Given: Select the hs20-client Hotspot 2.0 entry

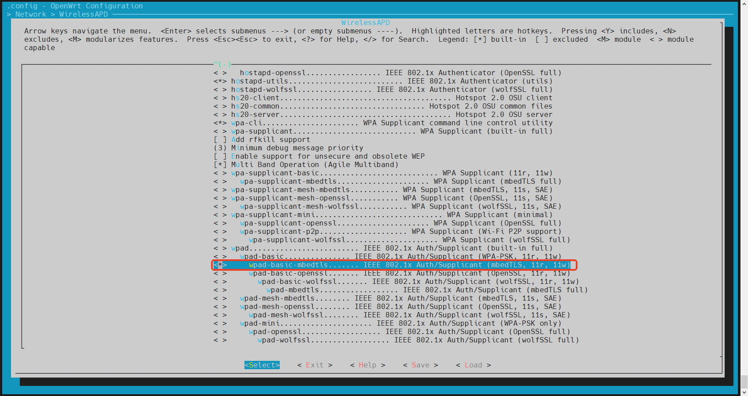Looking at the screenshot, I should (x=255, y=98).
